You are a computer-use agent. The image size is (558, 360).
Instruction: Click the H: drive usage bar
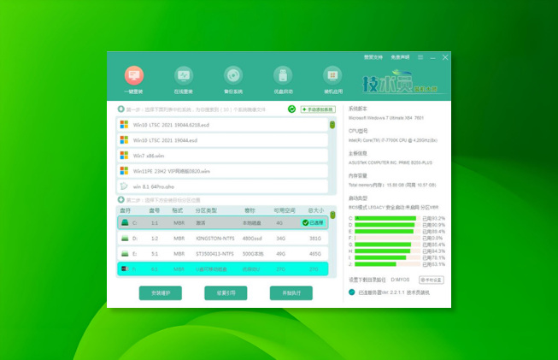pos(388,251)
